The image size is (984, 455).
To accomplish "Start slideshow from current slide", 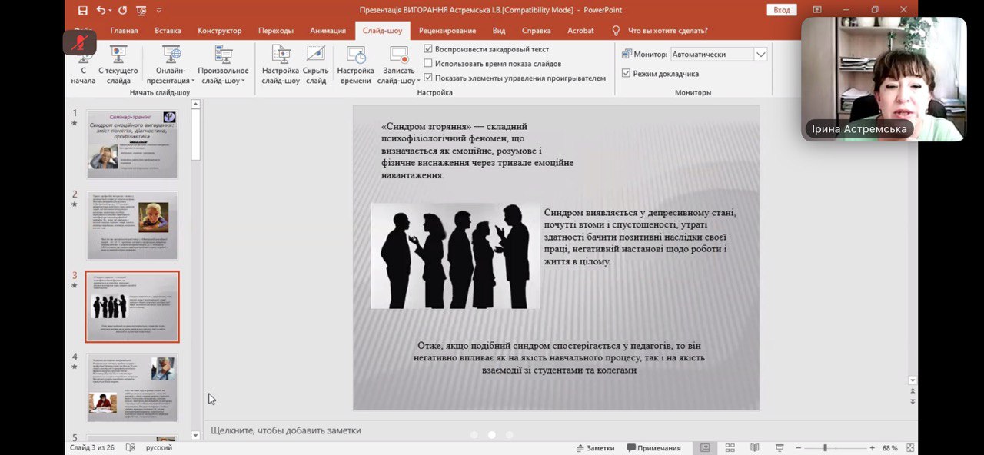I will pyautogui.click(x=118, y=64).
